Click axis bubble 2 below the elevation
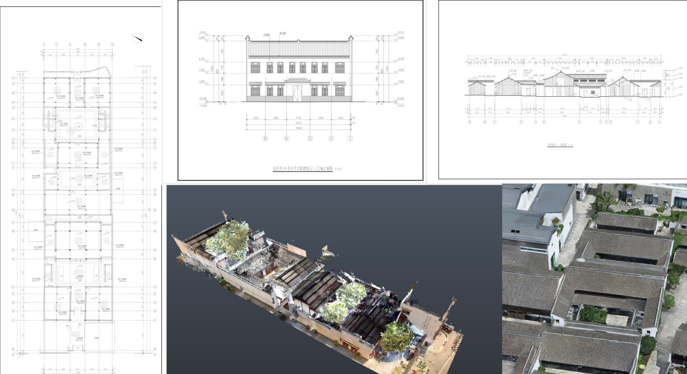This screenshot has height=374, width=687. (331, 139)
